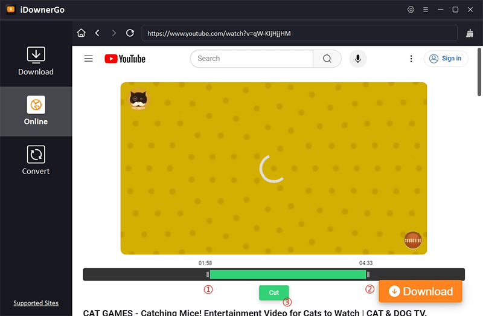
Task: Close the iDownerGo window
Action: point(470,10)
